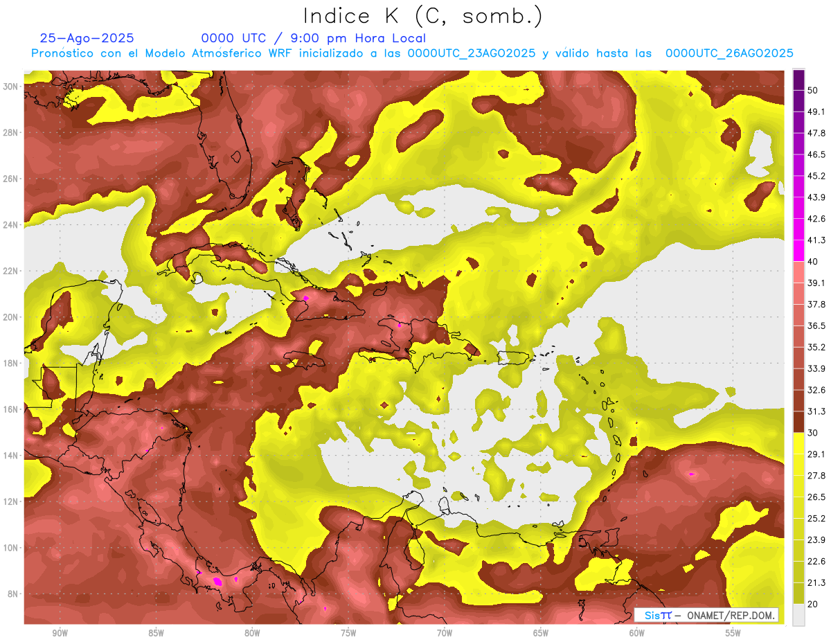Click the color scale value 37.8
This screenshot has height=642, width=831.
tap(816, 304)
